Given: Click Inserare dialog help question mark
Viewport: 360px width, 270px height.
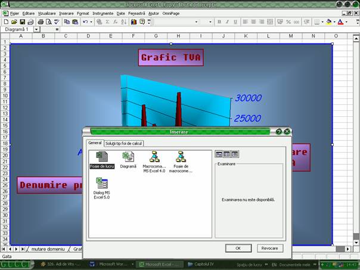Looking at the screenshot, I should click(x=278, y=132).
